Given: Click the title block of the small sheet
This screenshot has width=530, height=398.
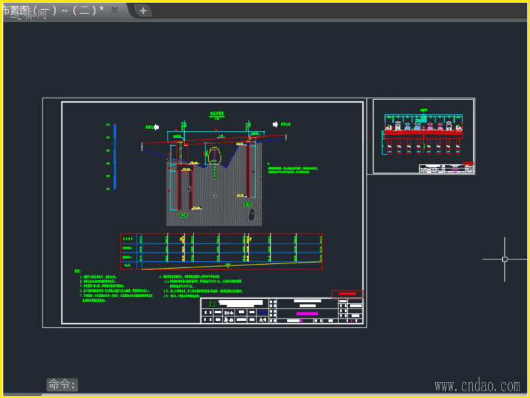Looking at the screenshot, I should point(447,168).
